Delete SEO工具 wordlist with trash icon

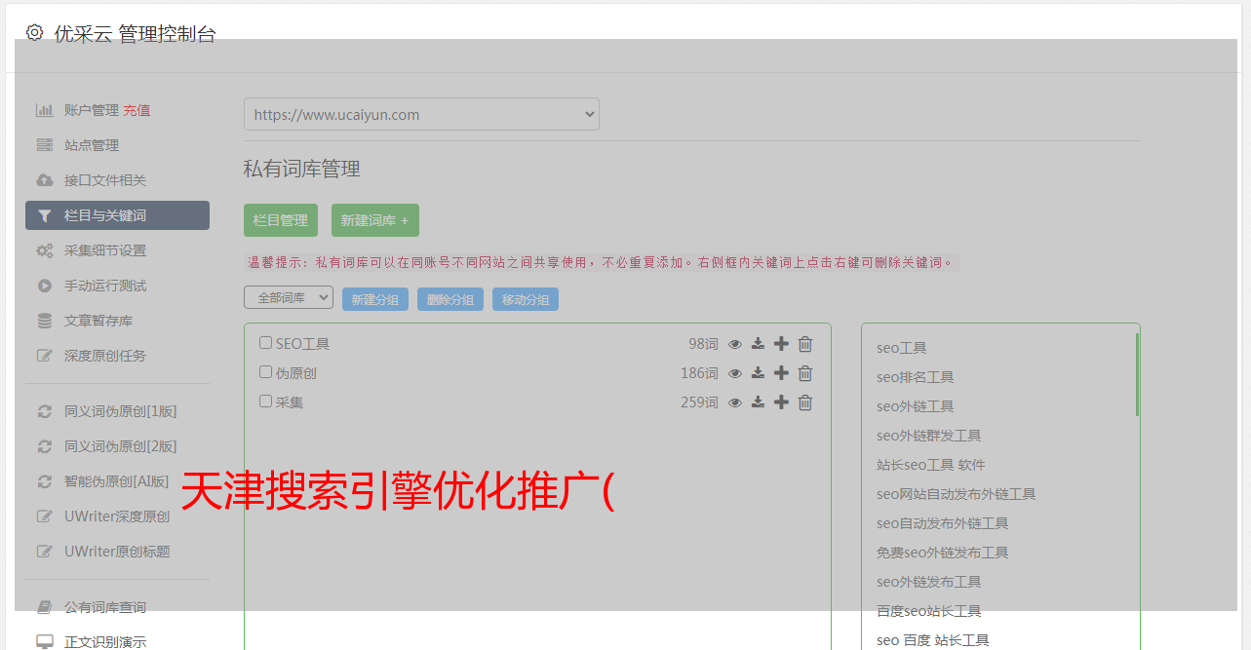pyautogui.click(x=805, y=344)
